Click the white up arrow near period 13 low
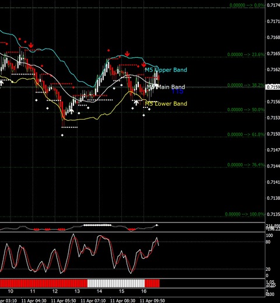280x303 pixels. 72,112
